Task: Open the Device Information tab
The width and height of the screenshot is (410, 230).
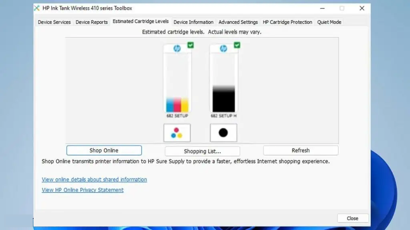Action: click(x=193, y=22)
